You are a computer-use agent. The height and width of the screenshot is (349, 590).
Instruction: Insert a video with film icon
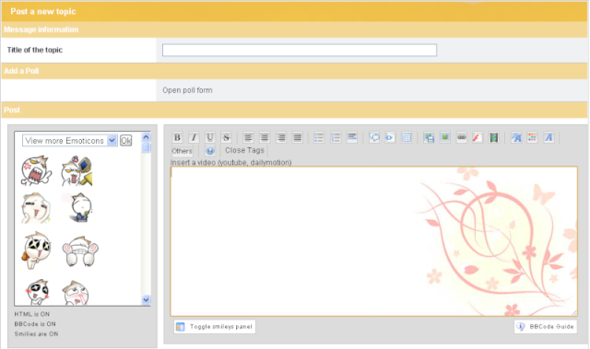pos(494,137)
